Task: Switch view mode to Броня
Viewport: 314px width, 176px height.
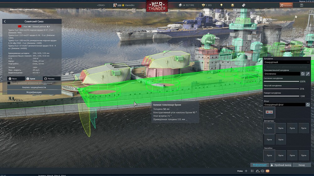Action: [34, 79]
